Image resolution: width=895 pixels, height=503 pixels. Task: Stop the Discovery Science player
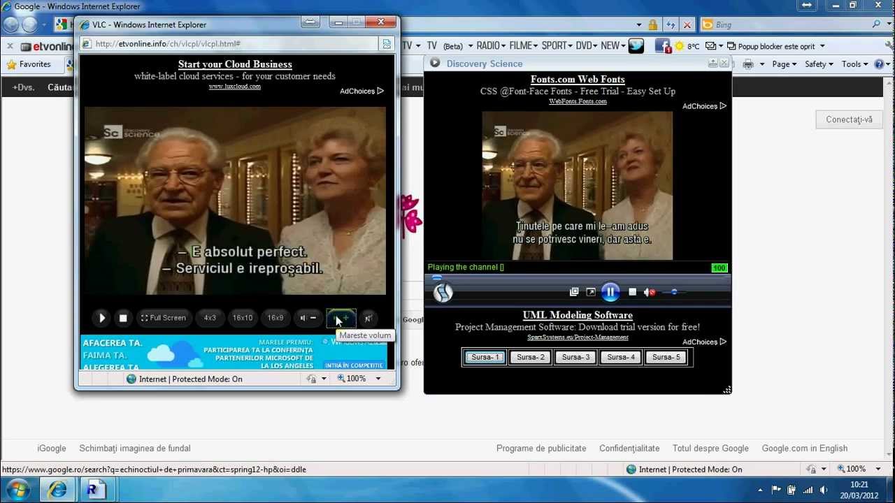click(x=632, y=292)
